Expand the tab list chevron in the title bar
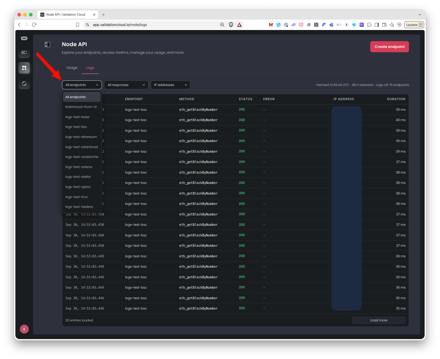This screenshot has height=359, width=440. 420,15
